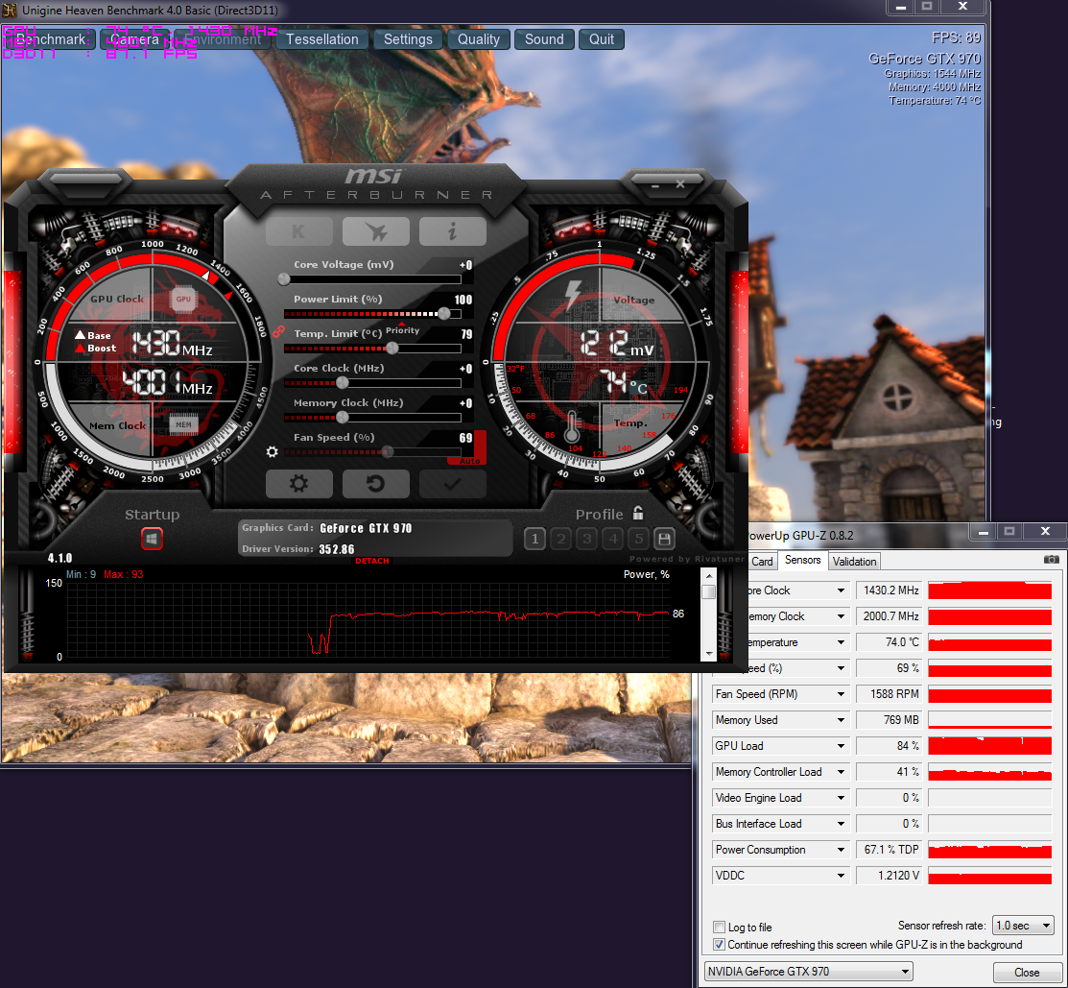This screenshot has width=1068, height=988.
Task: Click the Driver Version 352.86 text
Action: pyautogui.click(x=298, y=549)
